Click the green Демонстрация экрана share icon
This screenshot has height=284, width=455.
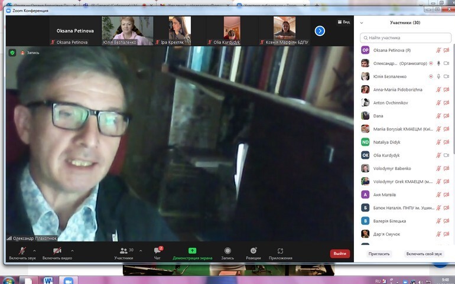pos(192,251)
